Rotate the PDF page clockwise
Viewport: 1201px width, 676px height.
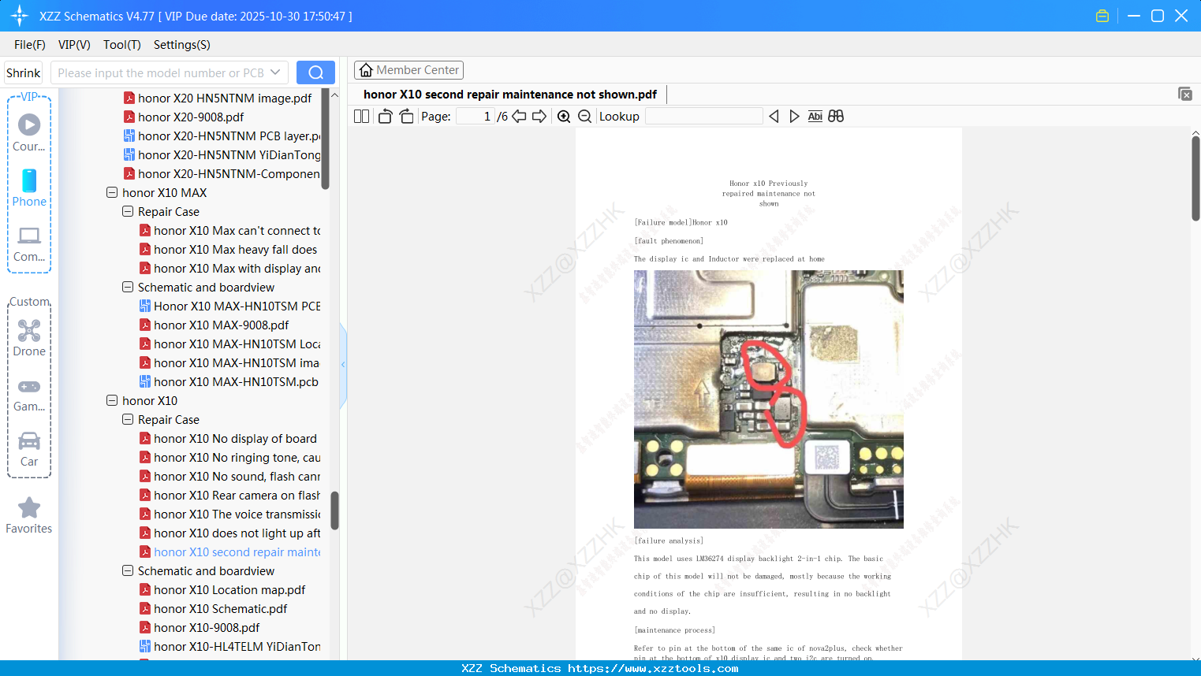407,117
